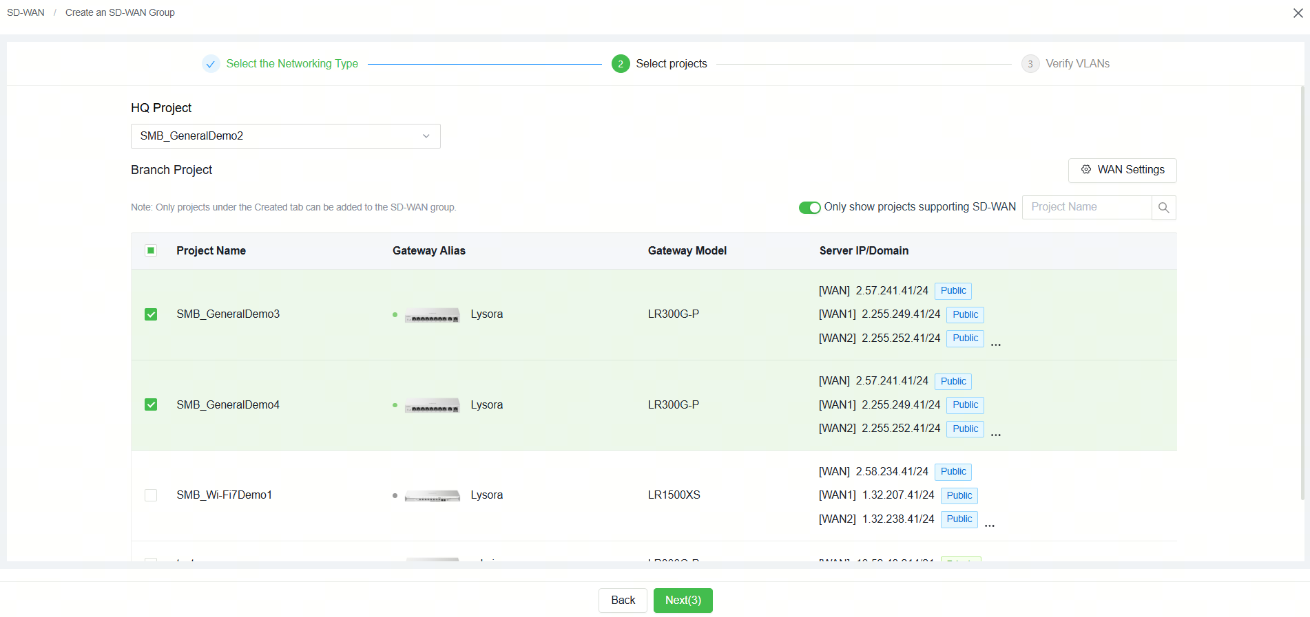Click the Lysora alias in SMB_Wi-Fi7Demo1 row
This screenshot has height=617, width=1310.
click(487, 495)
